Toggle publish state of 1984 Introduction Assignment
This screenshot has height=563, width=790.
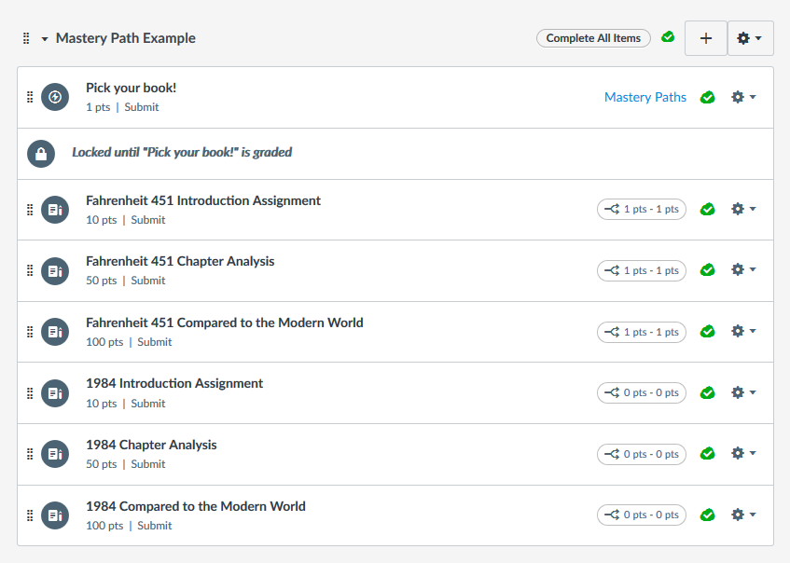[707, 392]
